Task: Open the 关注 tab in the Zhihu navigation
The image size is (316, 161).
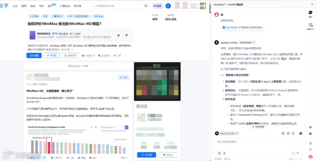Action: click(15, 6)
